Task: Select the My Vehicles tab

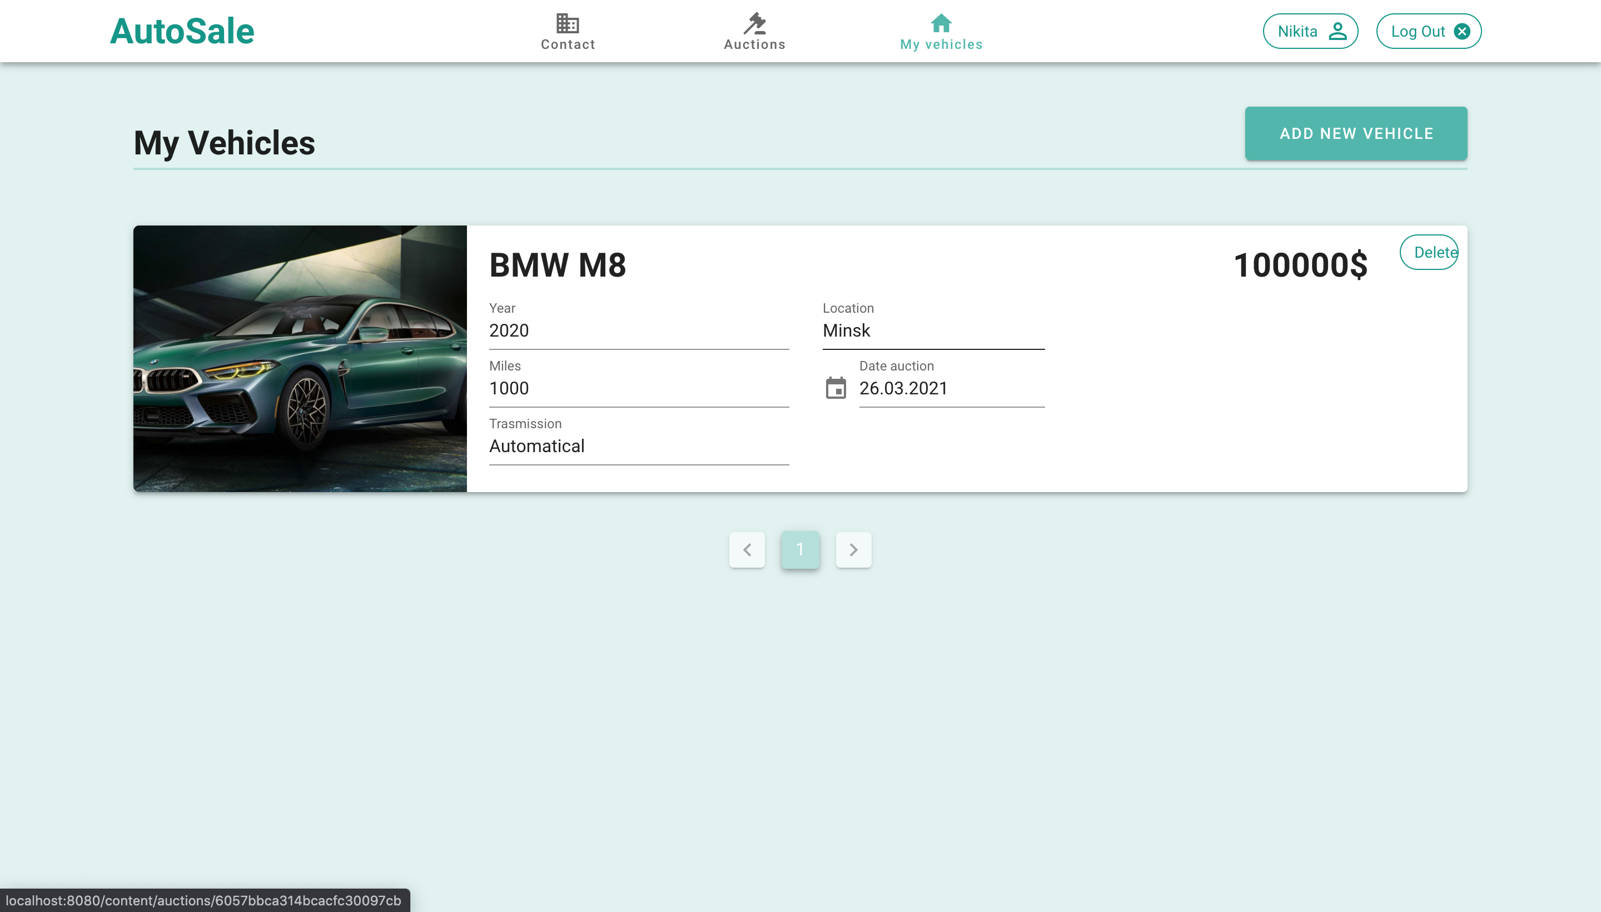Action: click(941, 32)
